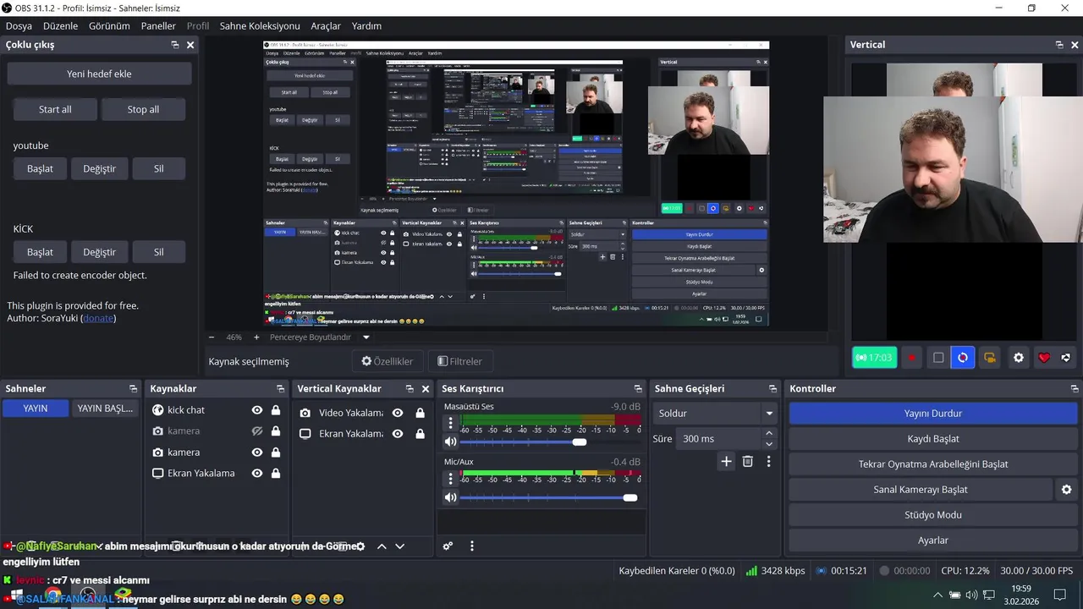Click the green 17:03 streaming timer in Vertical panel

874,358
